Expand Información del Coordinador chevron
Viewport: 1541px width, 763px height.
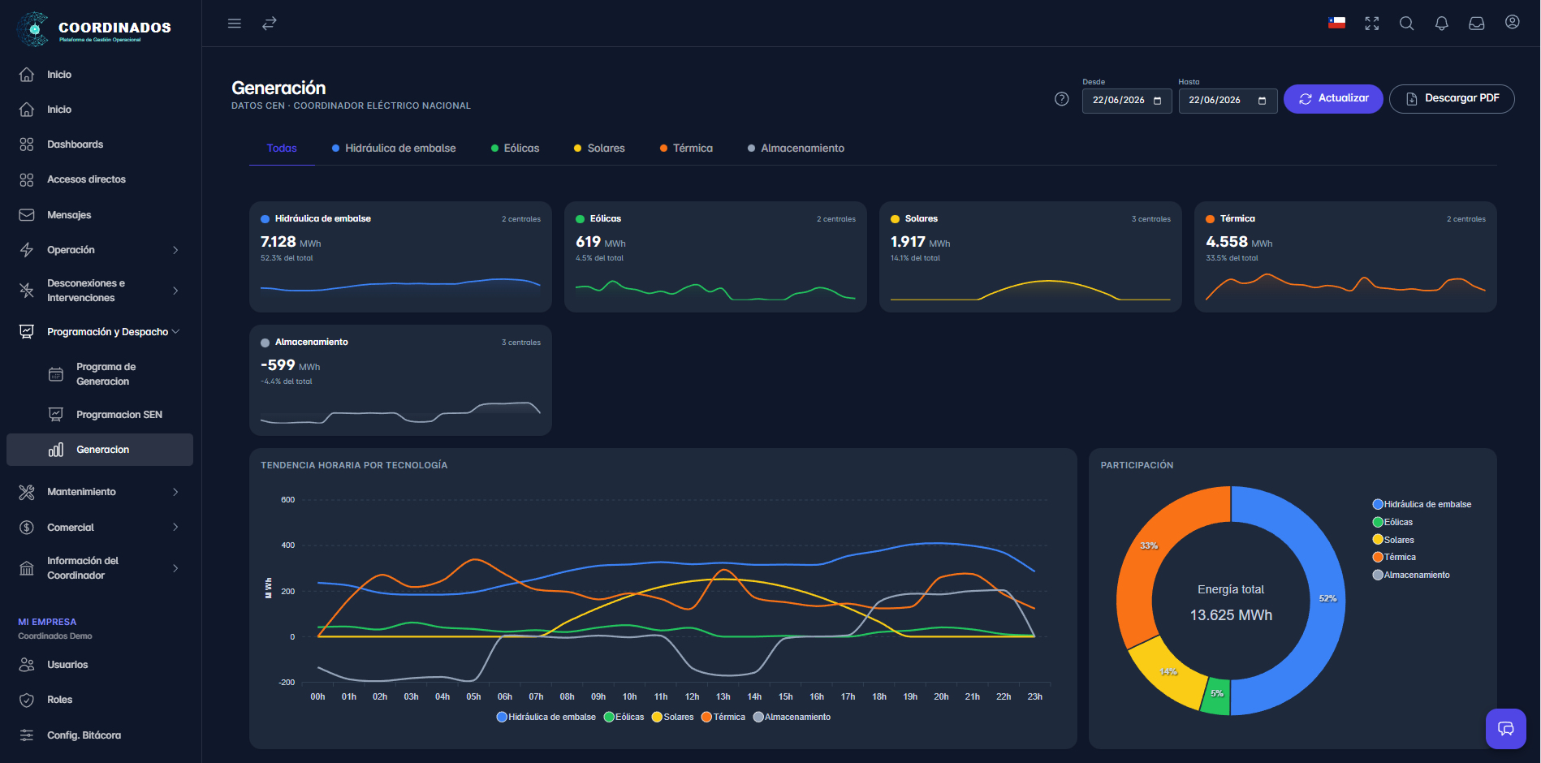pos(175,568)
